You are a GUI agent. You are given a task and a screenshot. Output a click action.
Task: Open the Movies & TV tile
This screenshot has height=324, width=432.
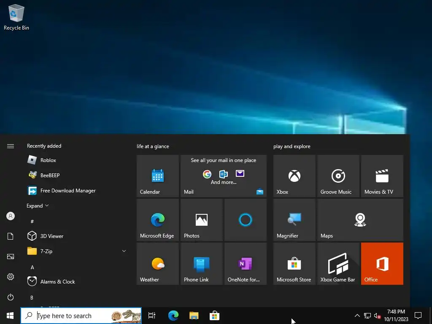(382, 176)
